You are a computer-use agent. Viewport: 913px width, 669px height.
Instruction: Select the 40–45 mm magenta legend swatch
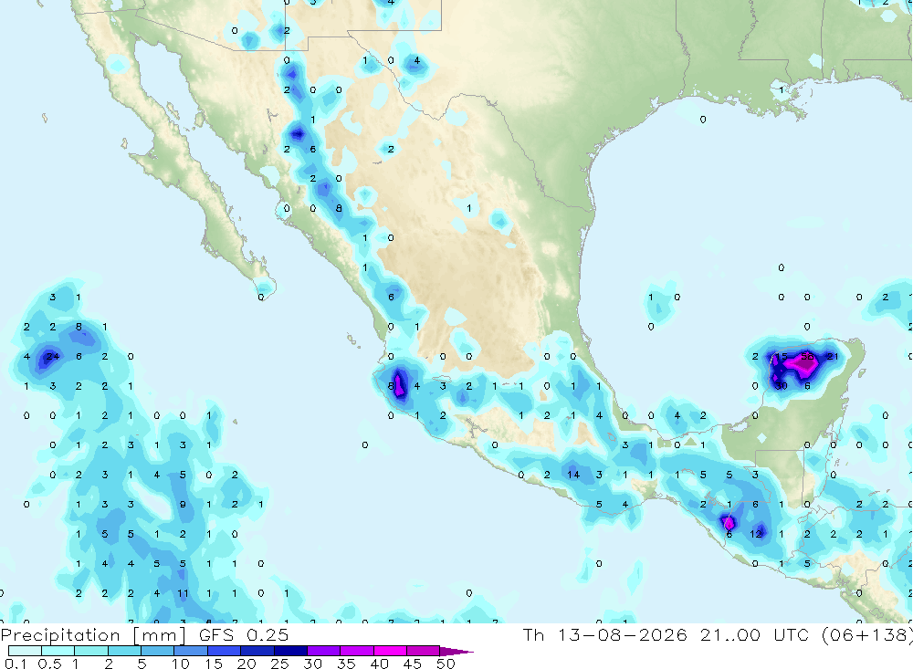390,651
